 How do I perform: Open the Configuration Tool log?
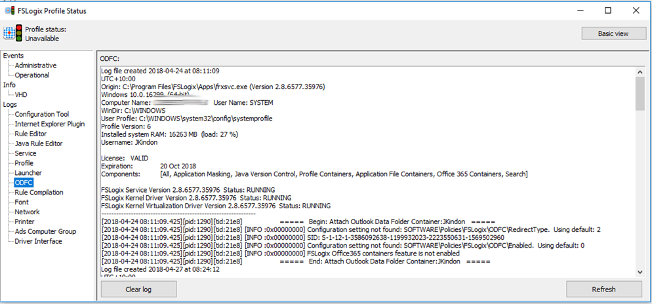(x=42, y=114)
